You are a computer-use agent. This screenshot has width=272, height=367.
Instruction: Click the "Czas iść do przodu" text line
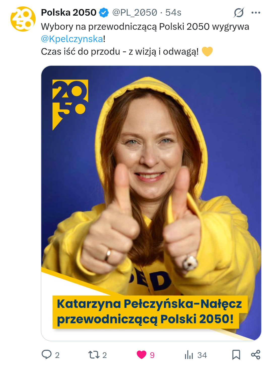pyautogui.click(x=120, y=51)
